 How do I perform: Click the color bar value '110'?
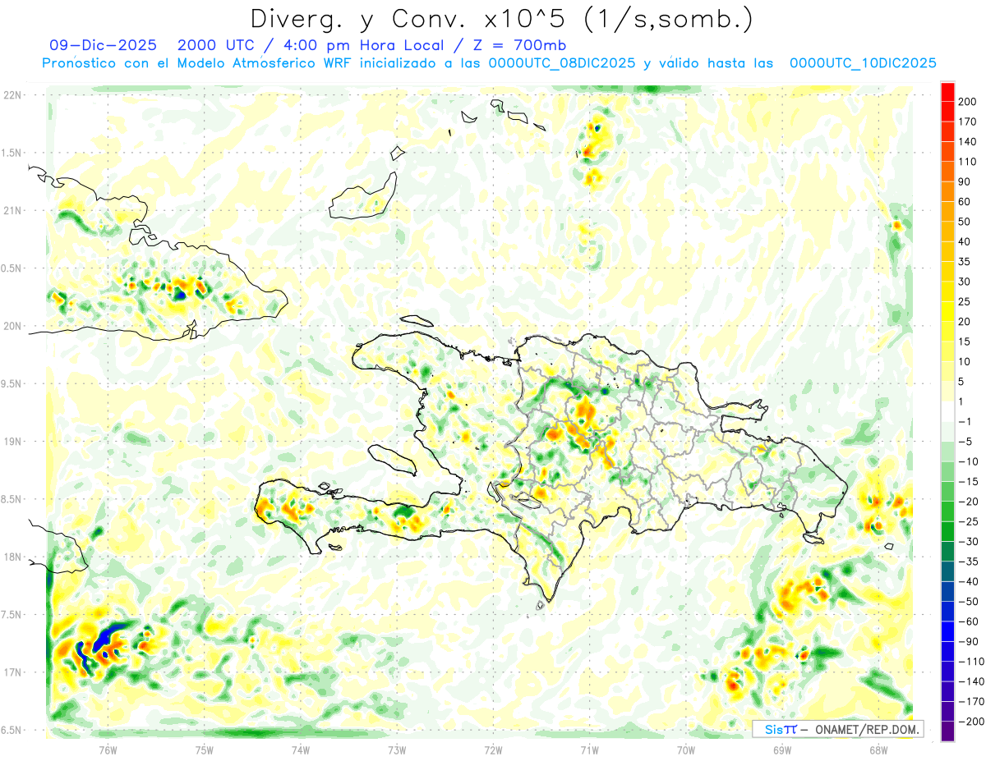pos(969,162)
